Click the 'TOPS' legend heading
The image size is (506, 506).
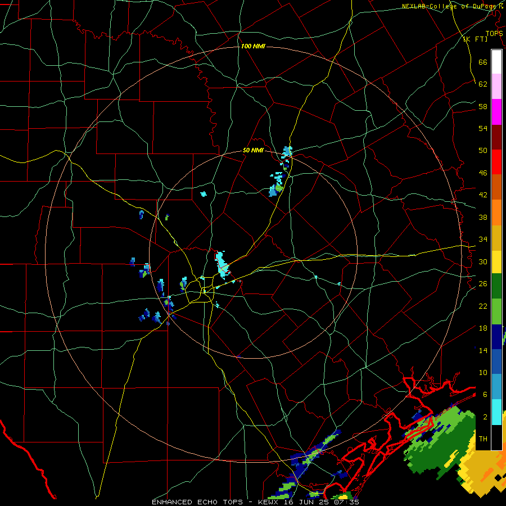tap(494, 33)
